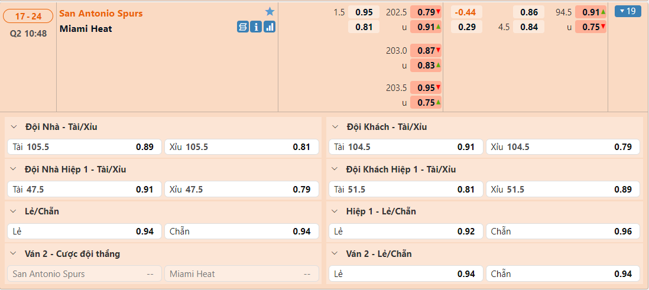Open the match info icon
Screen dimensions: 649x290
[x=256, y=27]
